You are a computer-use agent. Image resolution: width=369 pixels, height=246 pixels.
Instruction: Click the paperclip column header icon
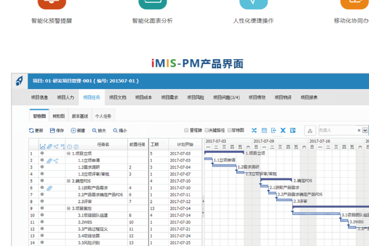(x=49, y=147)
